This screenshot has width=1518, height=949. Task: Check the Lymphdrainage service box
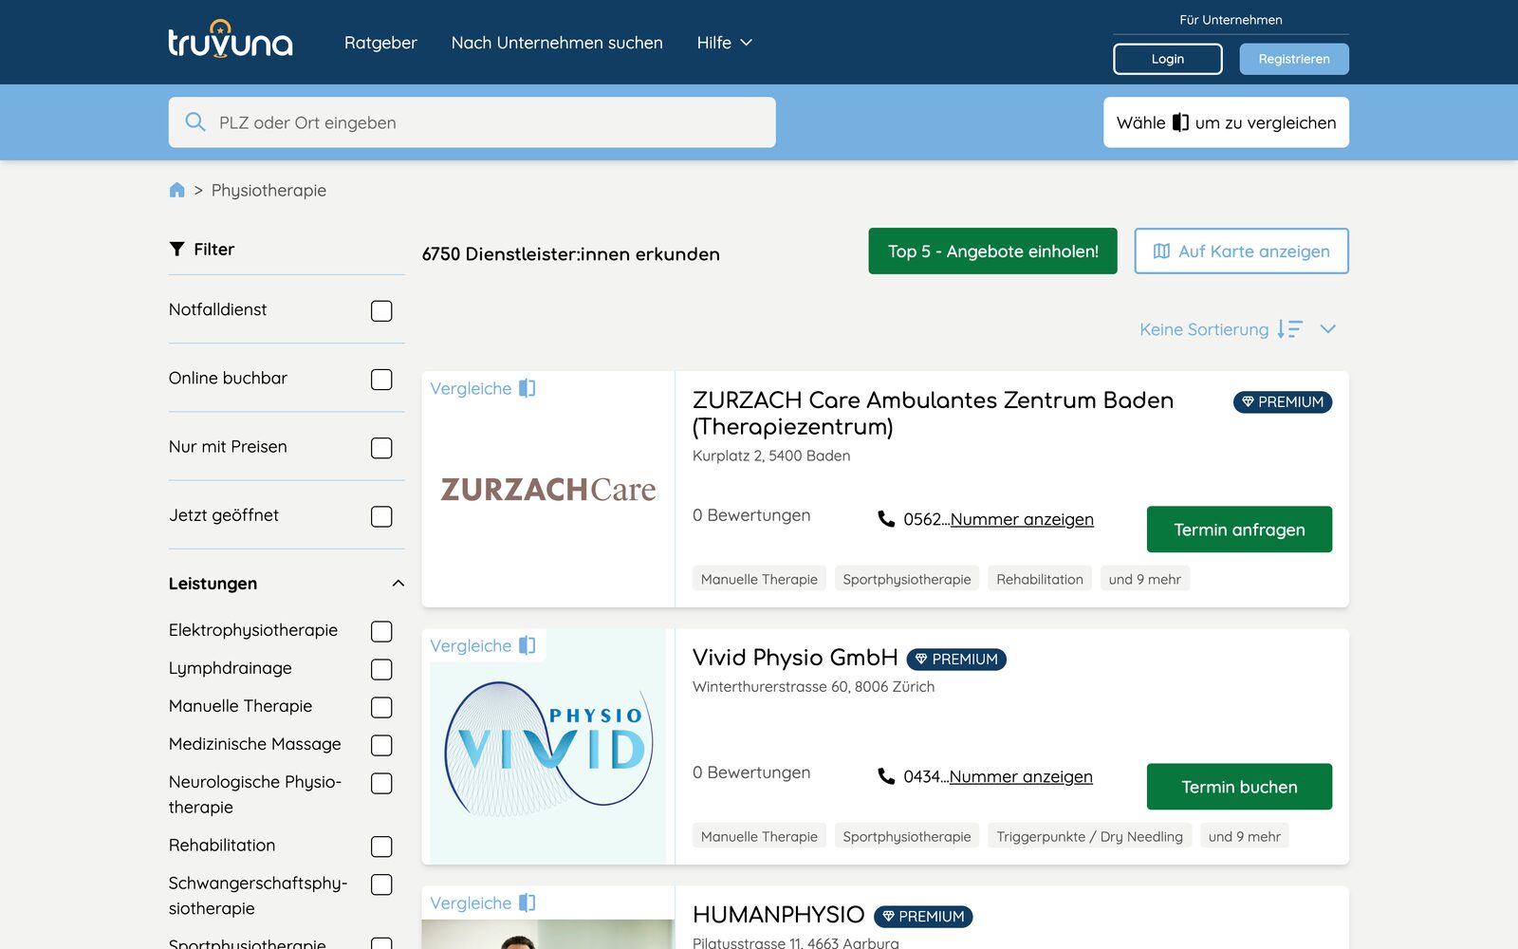tap(381, 669)
